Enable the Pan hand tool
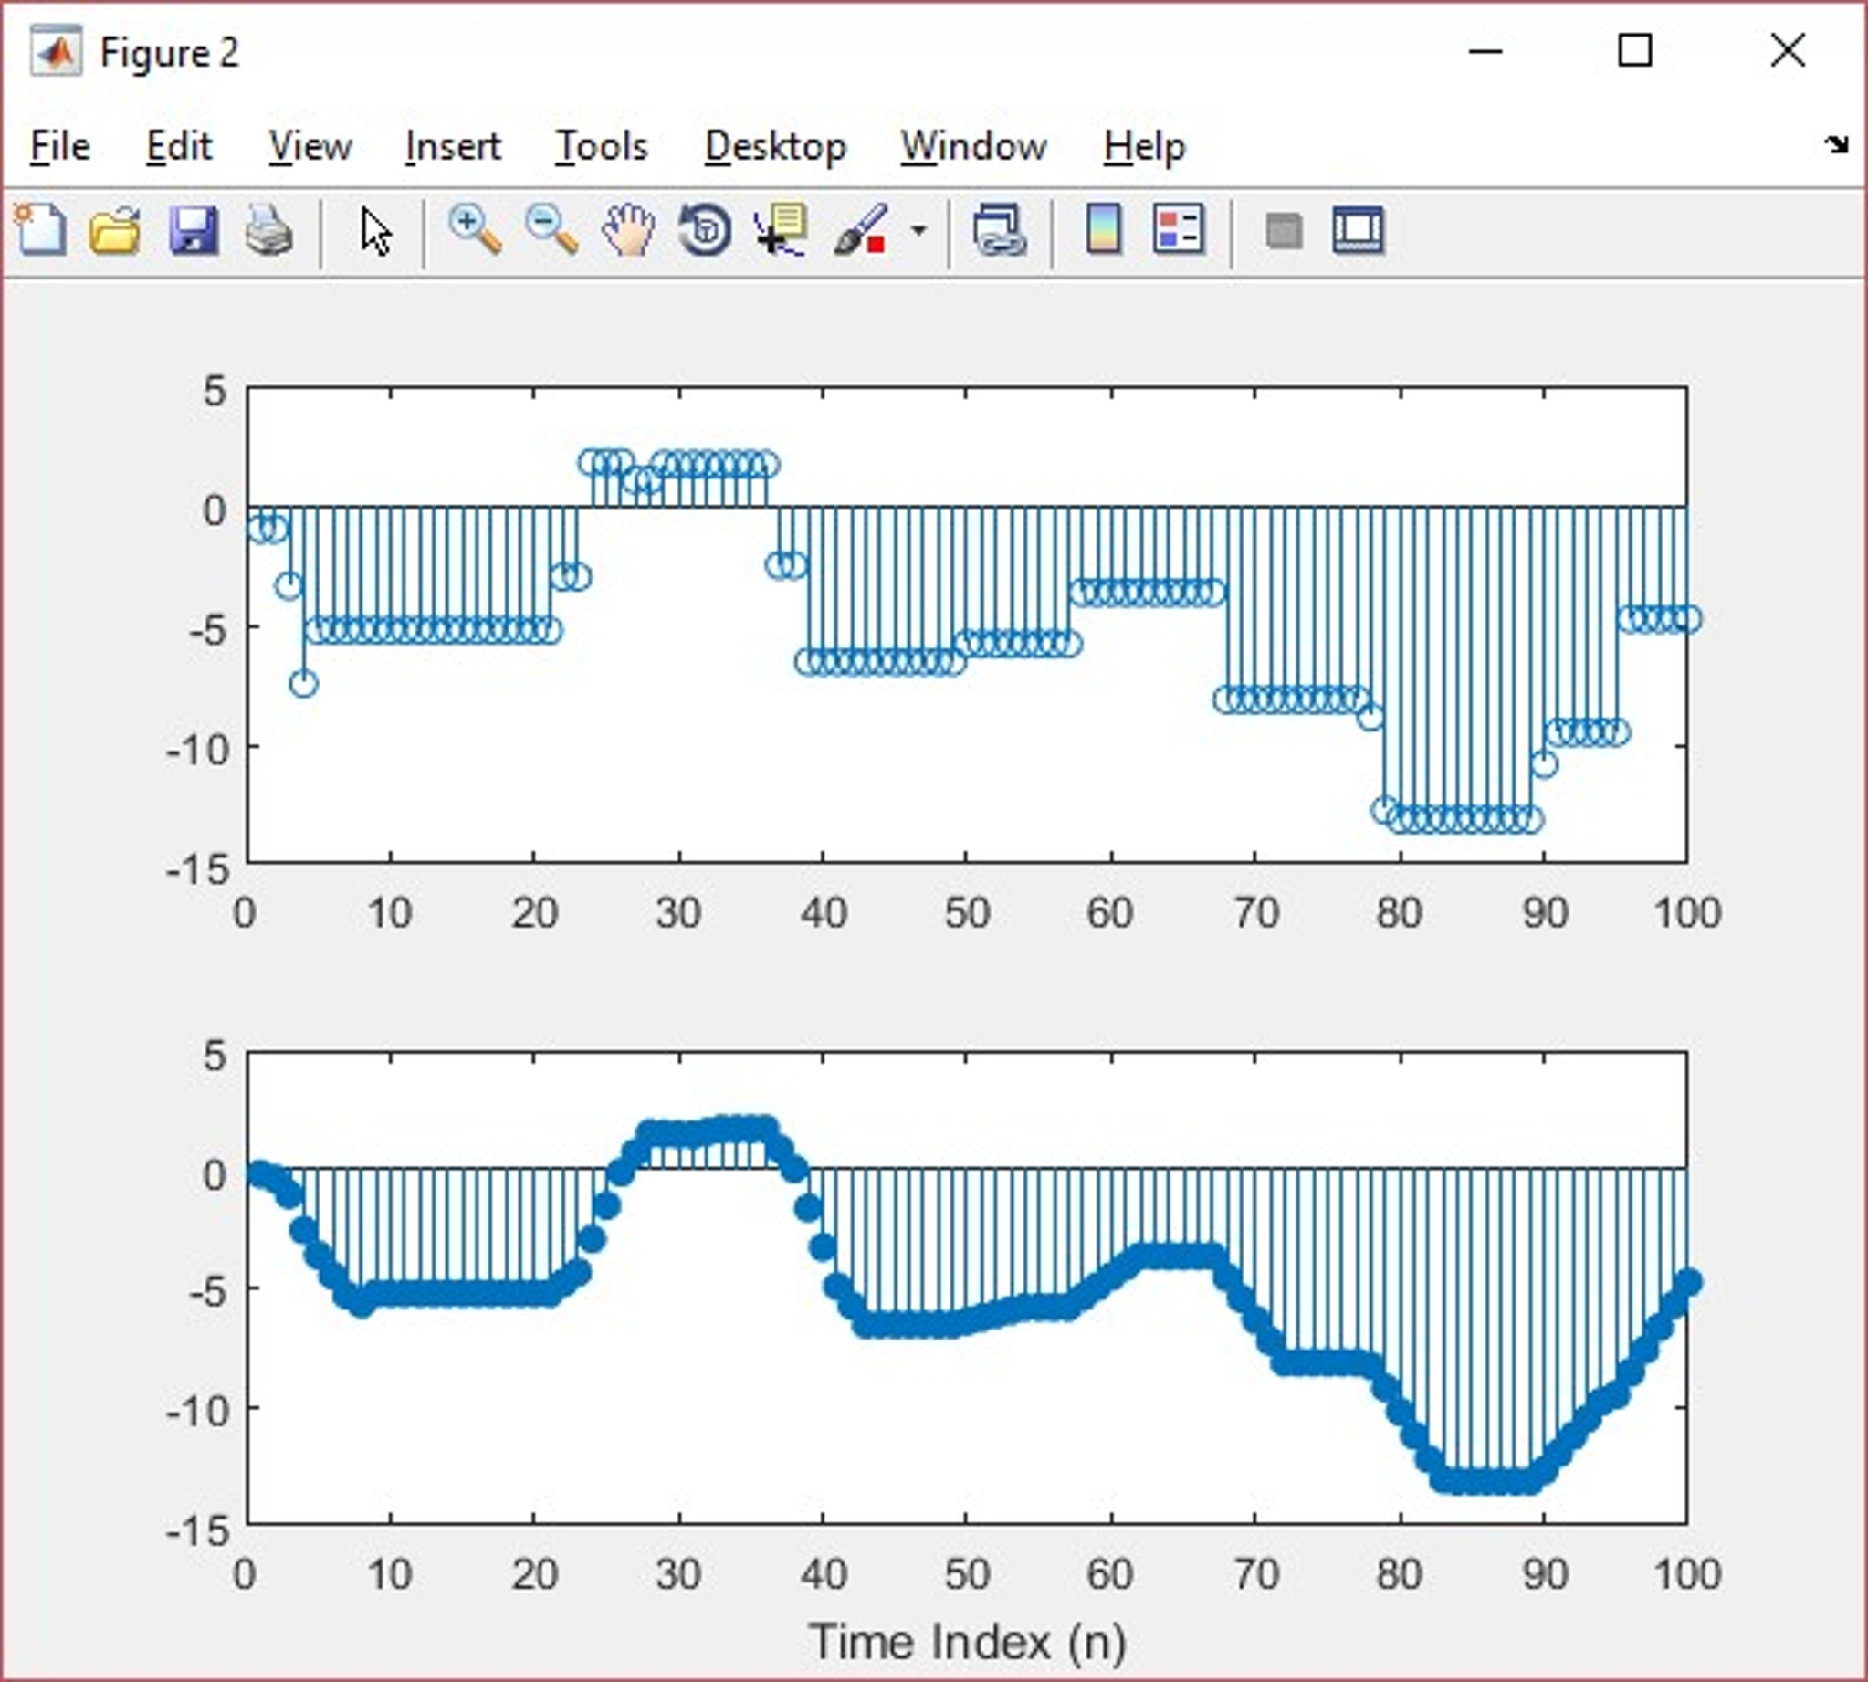Image resolution: width=1868 pixels, height=1682 pixels. pyautogui.click(x=628, y=230)
